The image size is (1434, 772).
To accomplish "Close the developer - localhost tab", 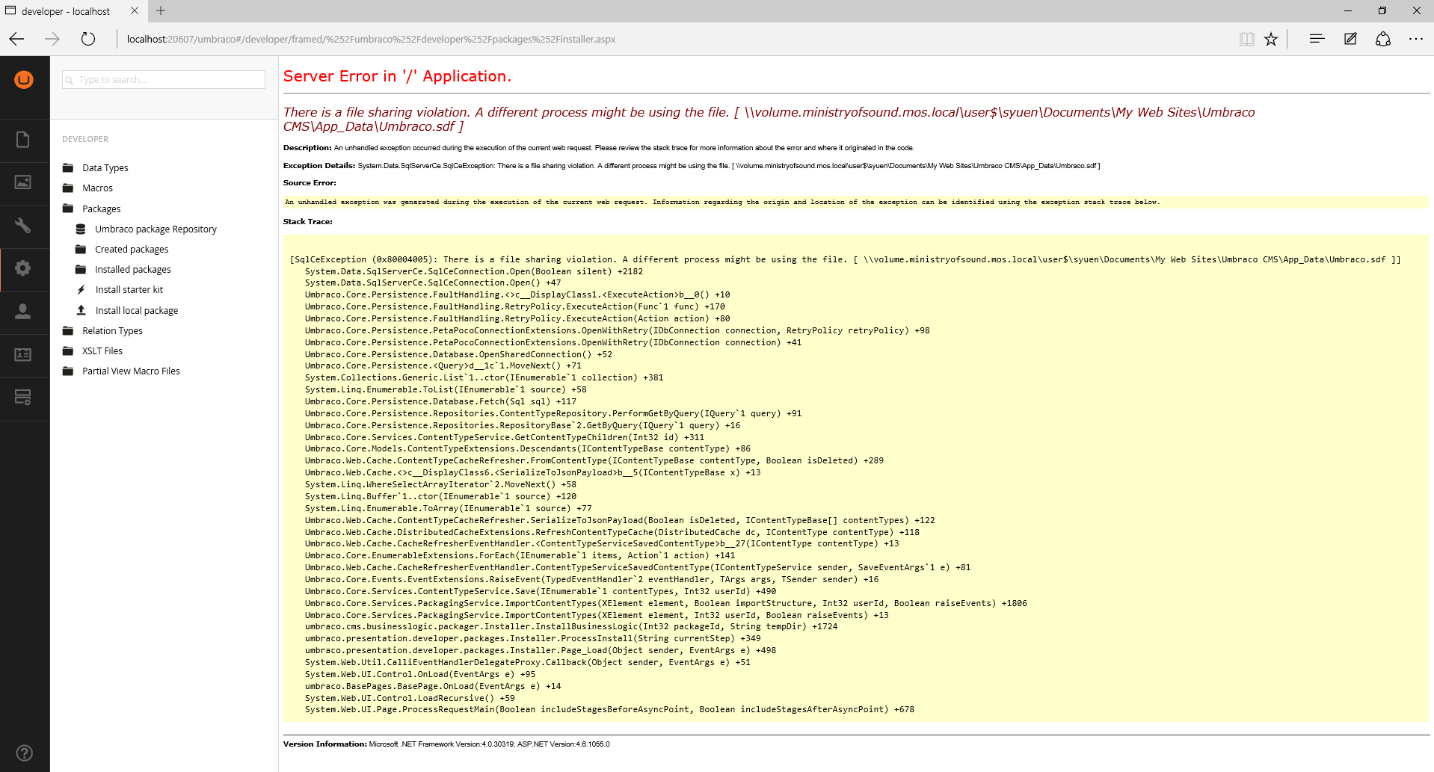I will 135,10.
